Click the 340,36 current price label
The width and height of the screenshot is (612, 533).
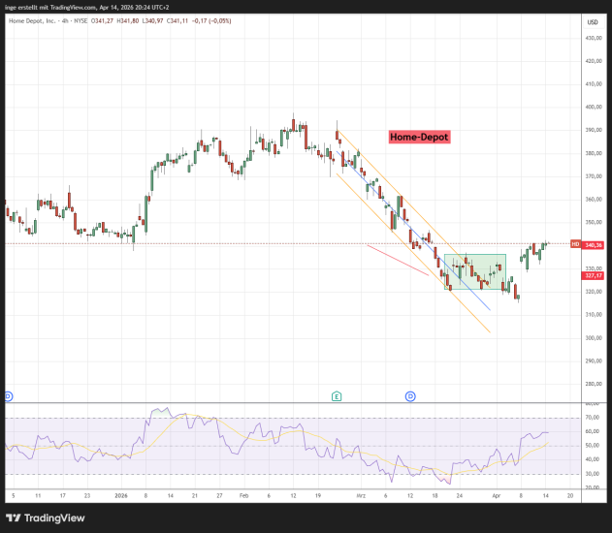(592, 245)
